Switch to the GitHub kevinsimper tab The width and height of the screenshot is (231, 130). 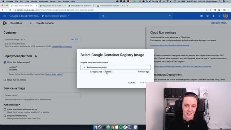110,6
